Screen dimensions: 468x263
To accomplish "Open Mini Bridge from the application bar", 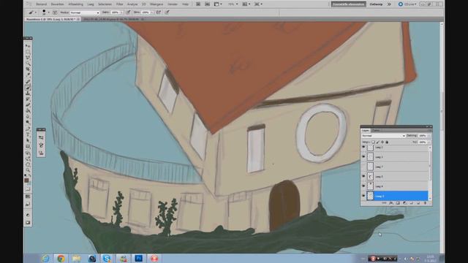I will point(207,4).
